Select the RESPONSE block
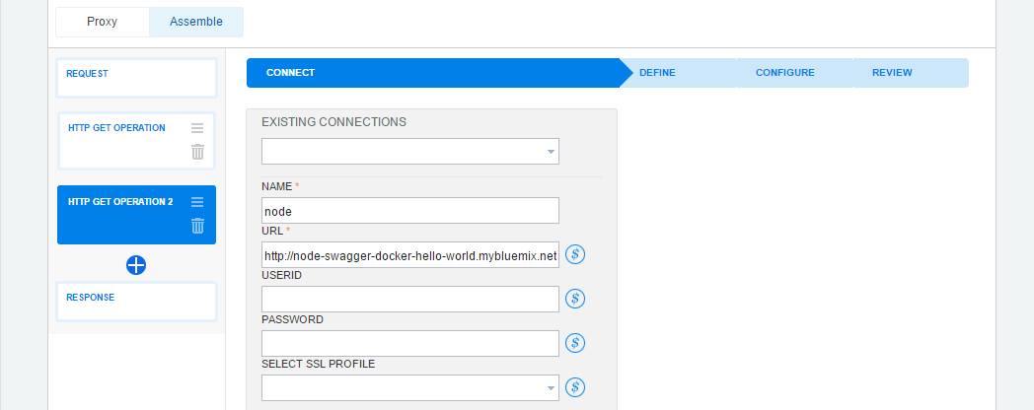 136,302
